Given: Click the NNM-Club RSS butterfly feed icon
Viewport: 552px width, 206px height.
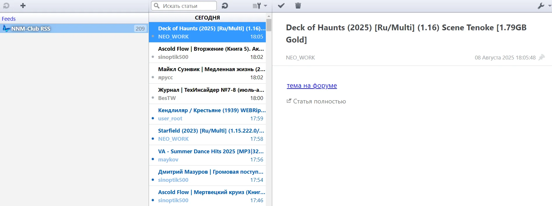Looking at the screenshot, I should (6, 29).
